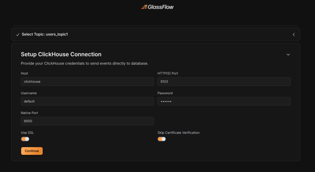Click the GlassFlow wordmark text
This screenshot has height=172, width=315.
(161, 7)
